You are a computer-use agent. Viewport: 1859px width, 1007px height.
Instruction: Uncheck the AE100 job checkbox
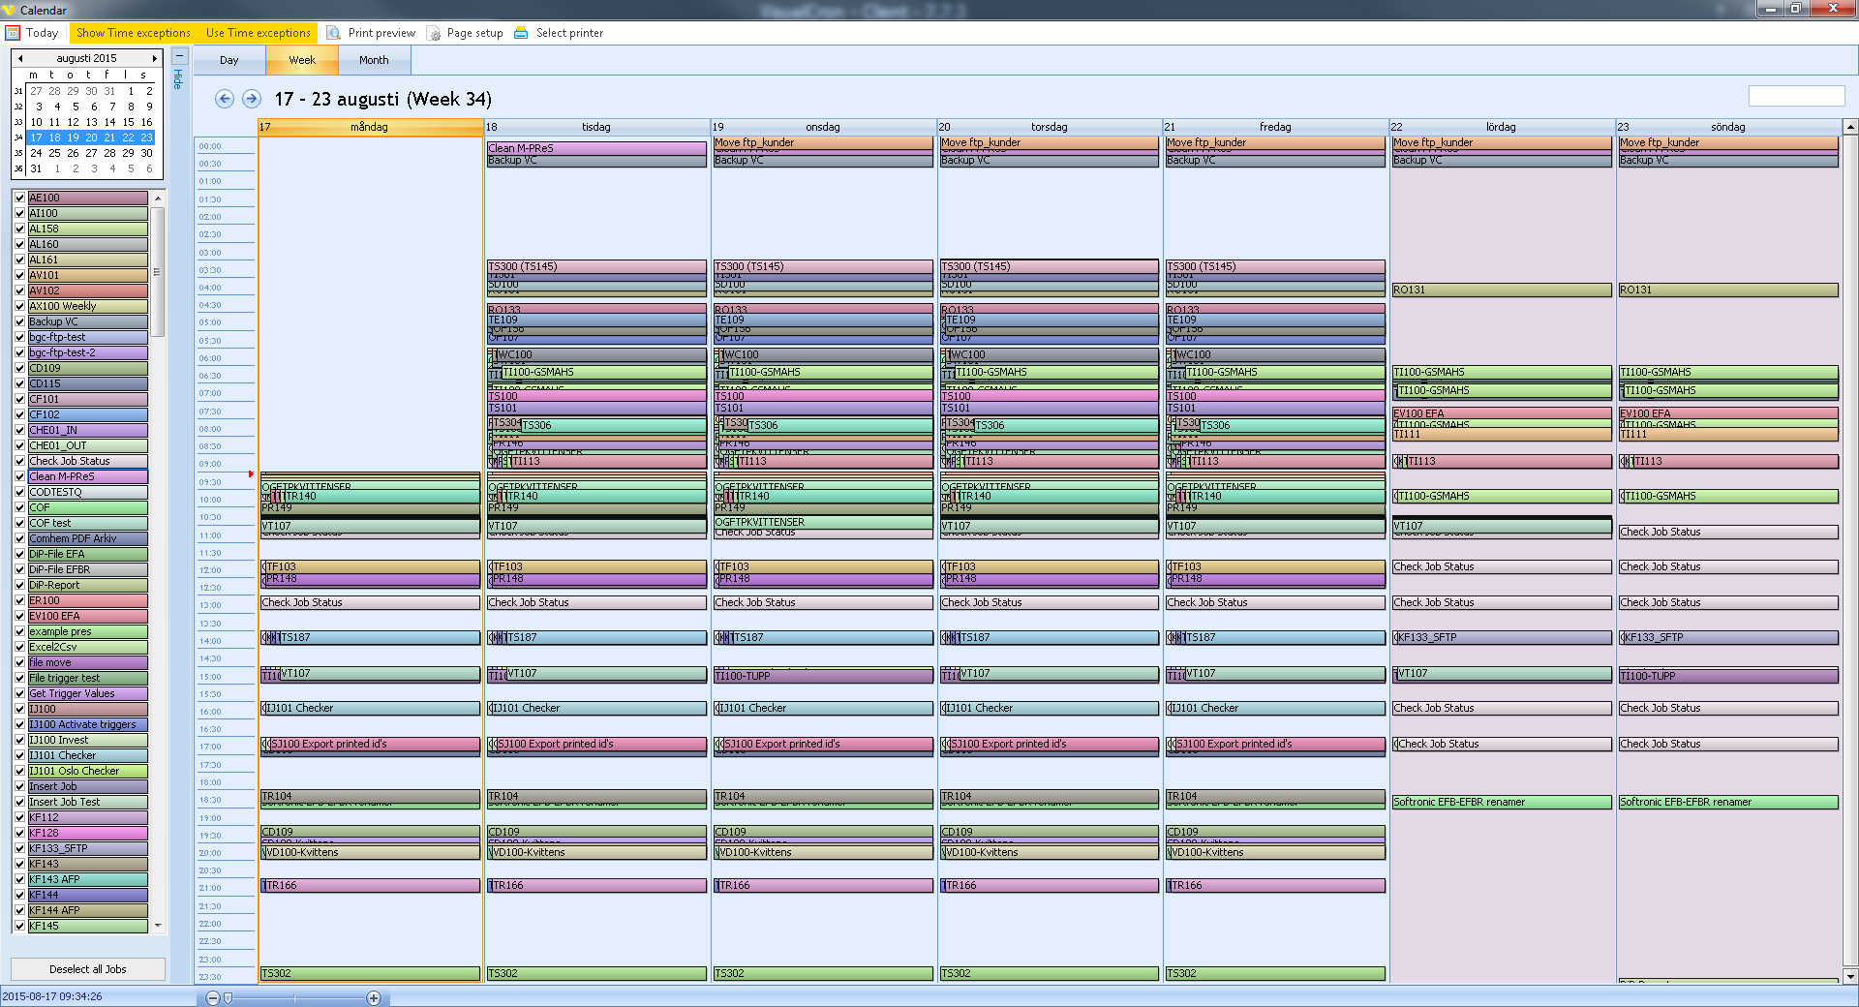(x=19, y=198)
